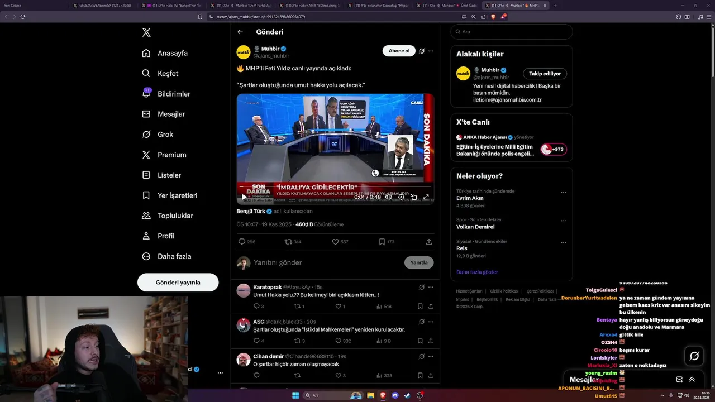Open more options on ASG's reply
Viewport: 715px width, 402px height.
pos(431,322)
